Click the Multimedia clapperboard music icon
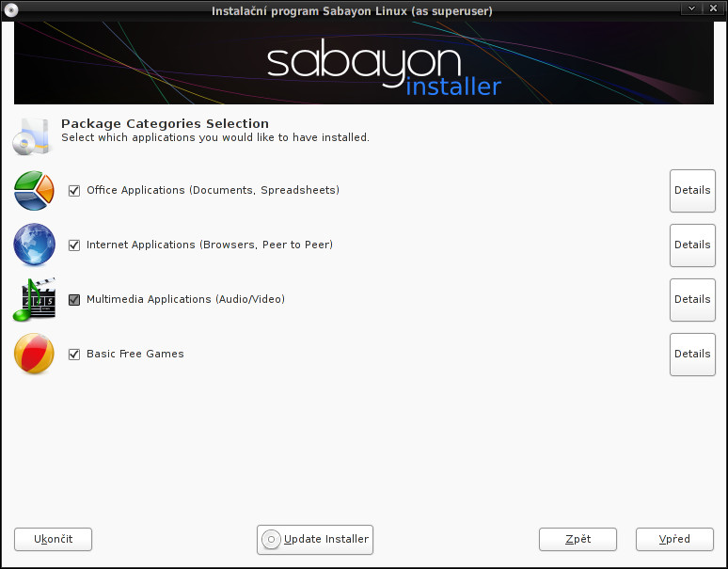 coord(34,299)
